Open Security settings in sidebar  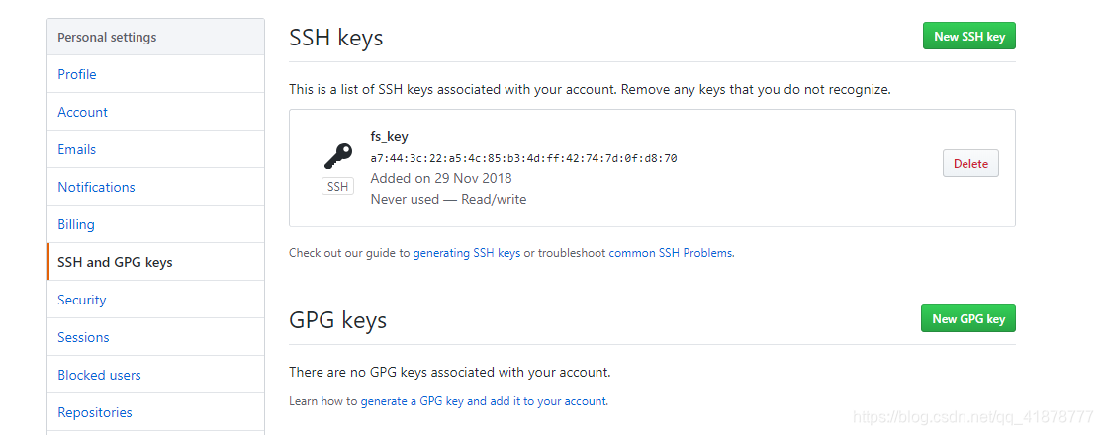coord(155,300)
